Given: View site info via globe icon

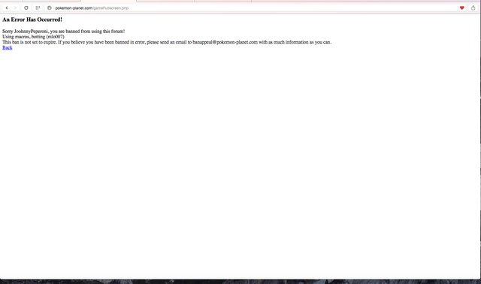Looking at the screenshot, I should [x=50, y=8].
